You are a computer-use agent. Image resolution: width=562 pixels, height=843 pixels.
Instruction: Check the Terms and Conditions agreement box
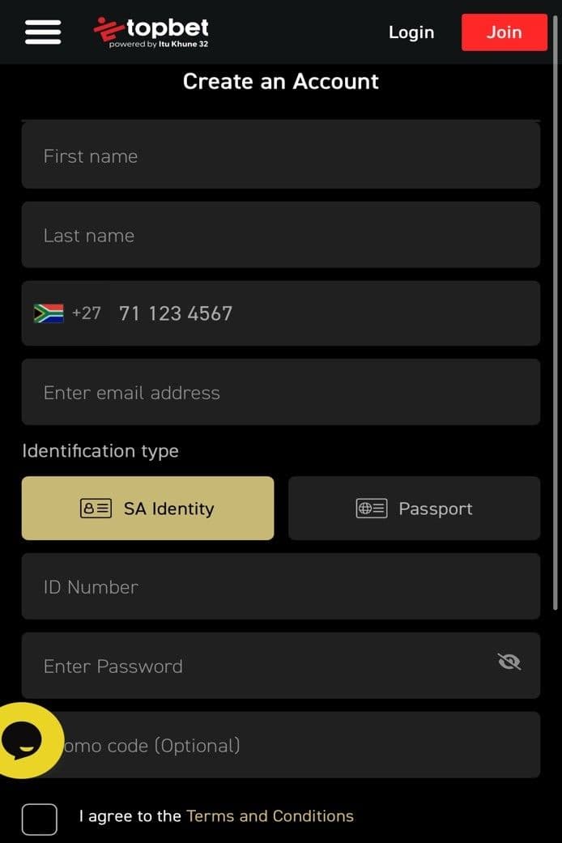(39, 820)
